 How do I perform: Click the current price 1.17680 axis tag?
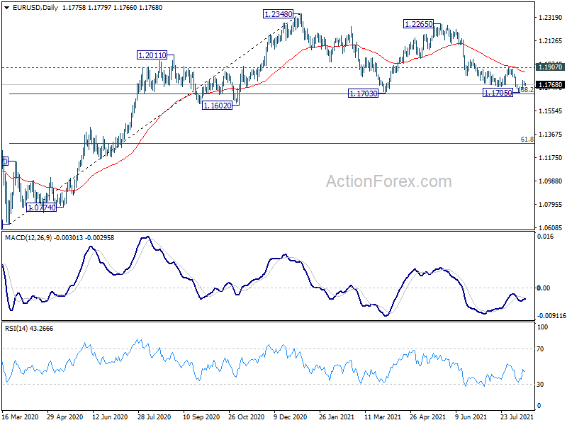[551, 85]
